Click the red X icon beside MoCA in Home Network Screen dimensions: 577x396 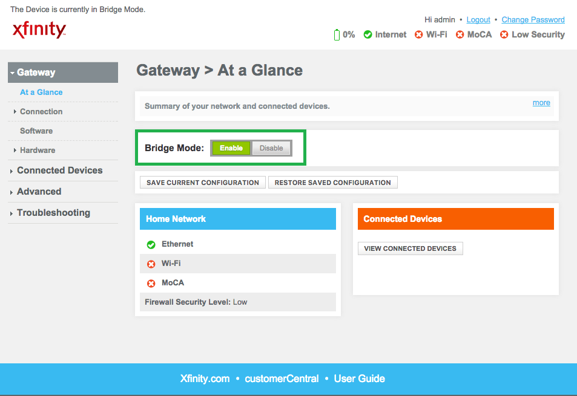click(151, 283)
